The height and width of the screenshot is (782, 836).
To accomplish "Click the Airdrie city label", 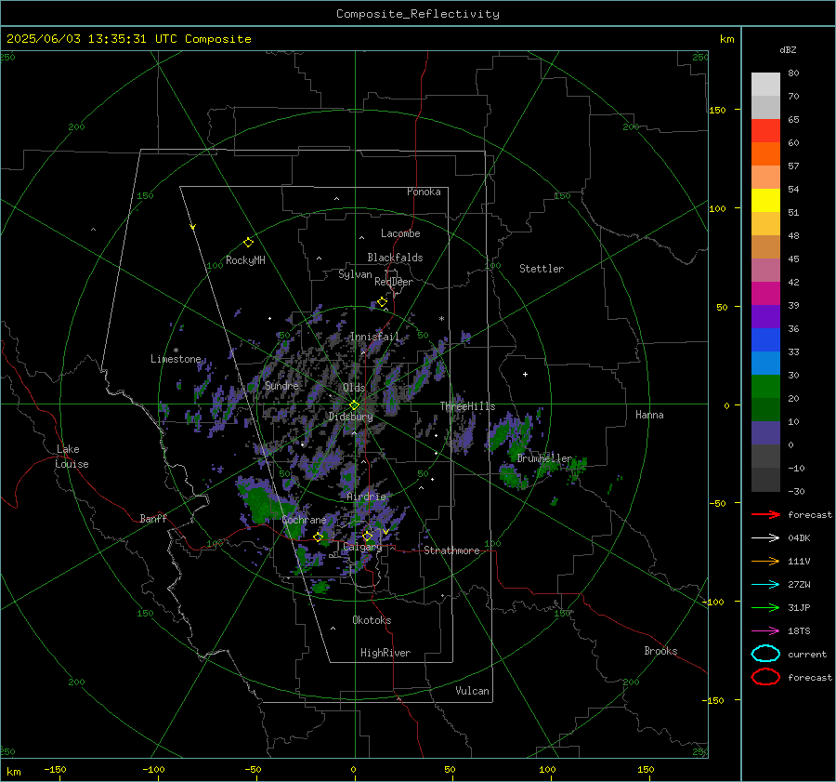I will [x=366, y=497].
